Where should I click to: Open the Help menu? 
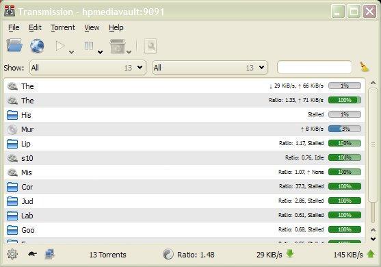(x=116, y=27)
